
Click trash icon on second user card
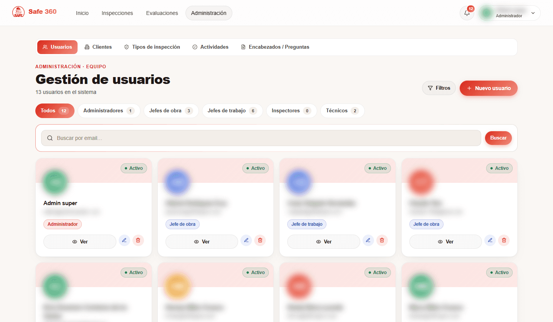[260, 240]
